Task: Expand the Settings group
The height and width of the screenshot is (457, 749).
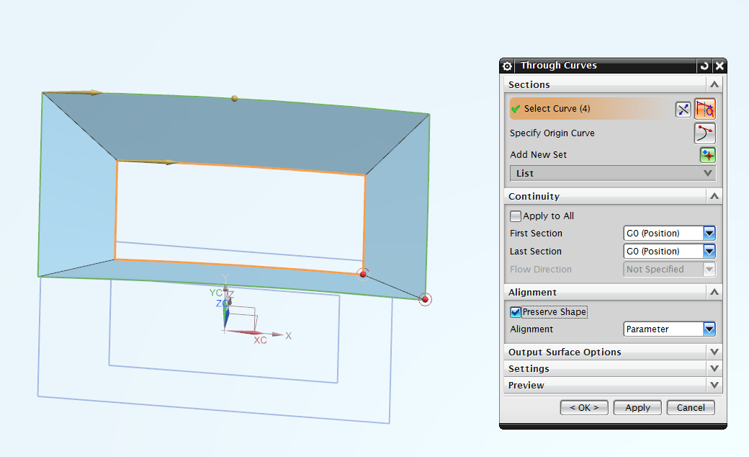Action: point(714,368)
